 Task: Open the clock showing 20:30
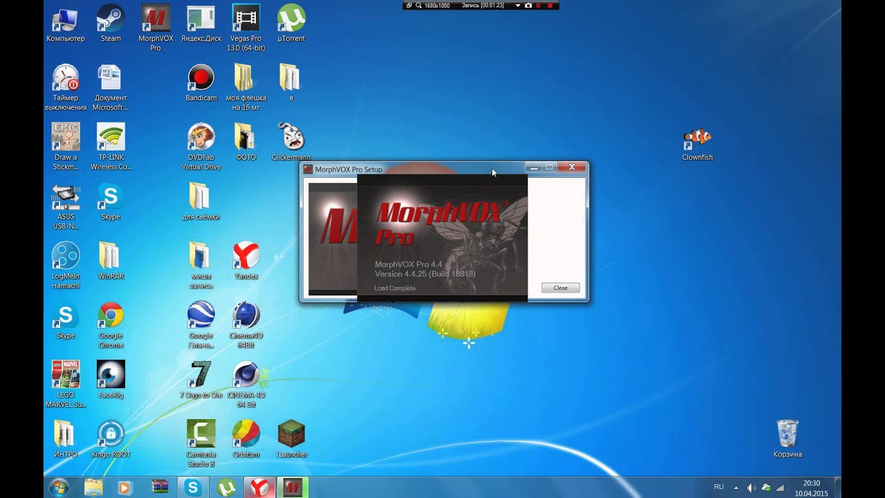tap(812, 488)
